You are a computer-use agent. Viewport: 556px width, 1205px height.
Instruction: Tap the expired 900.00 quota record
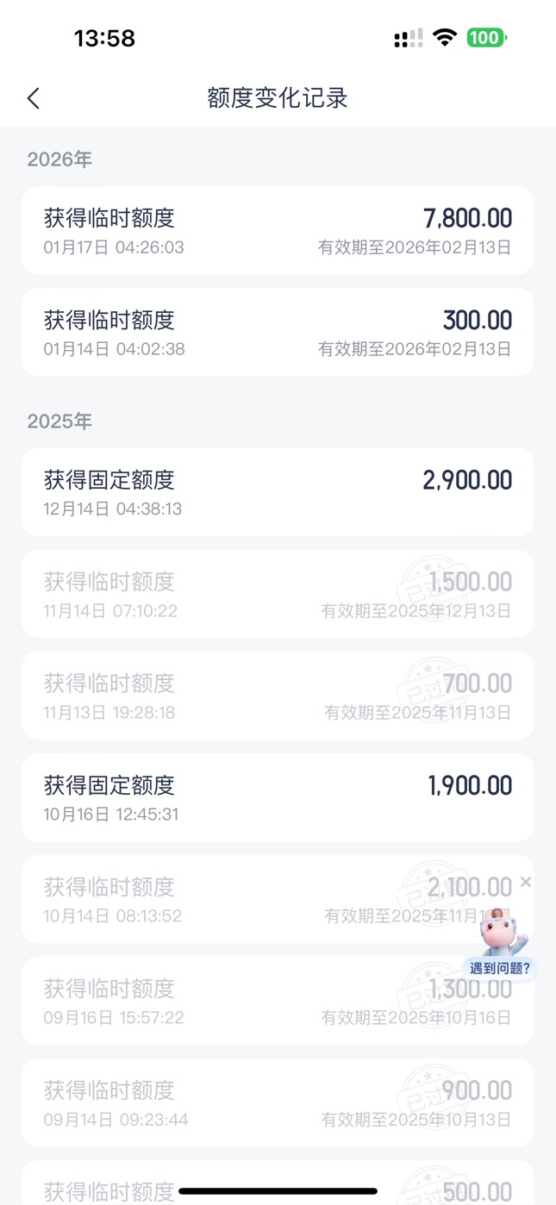click(x=278, y=1102)
